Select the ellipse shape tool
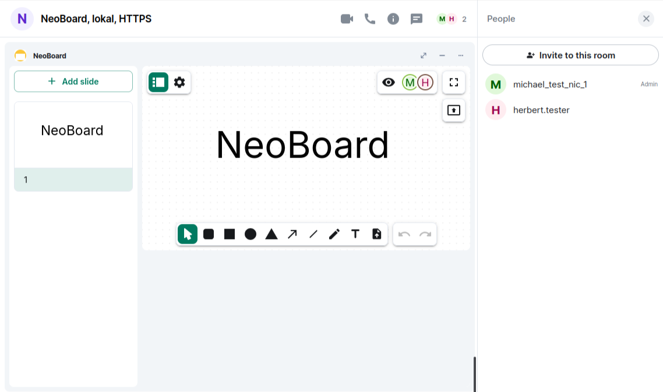Viewport: 663px width, 392px height. click(x=251, y=234)
